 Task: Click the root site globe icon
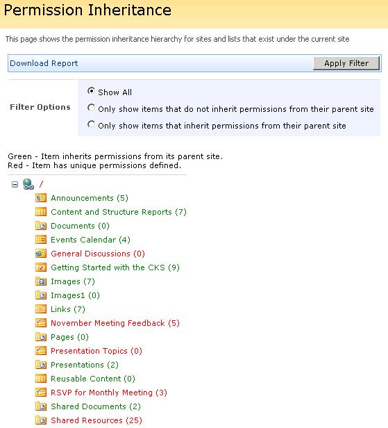(x=28, y=184)
